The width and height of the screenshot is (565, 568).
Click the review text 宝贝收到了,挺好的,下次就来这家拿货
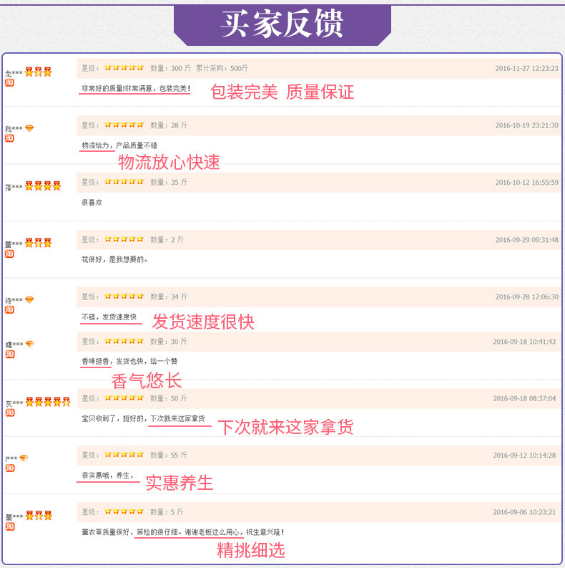(x=143, y=419)
